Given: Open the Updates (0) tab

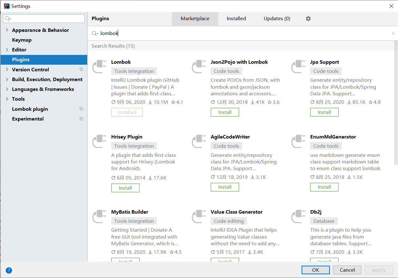Looking at the screenshot, I should tap(277, 19).
